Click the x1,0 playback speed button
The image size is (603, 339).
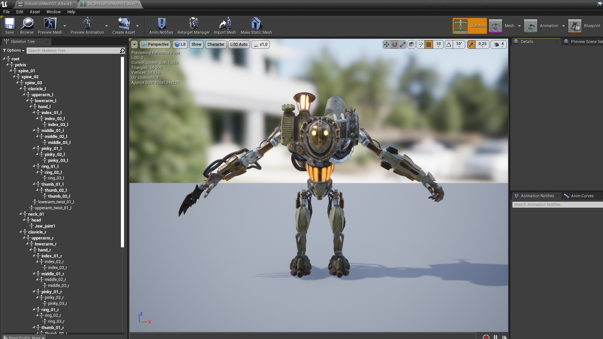point(261,44)
